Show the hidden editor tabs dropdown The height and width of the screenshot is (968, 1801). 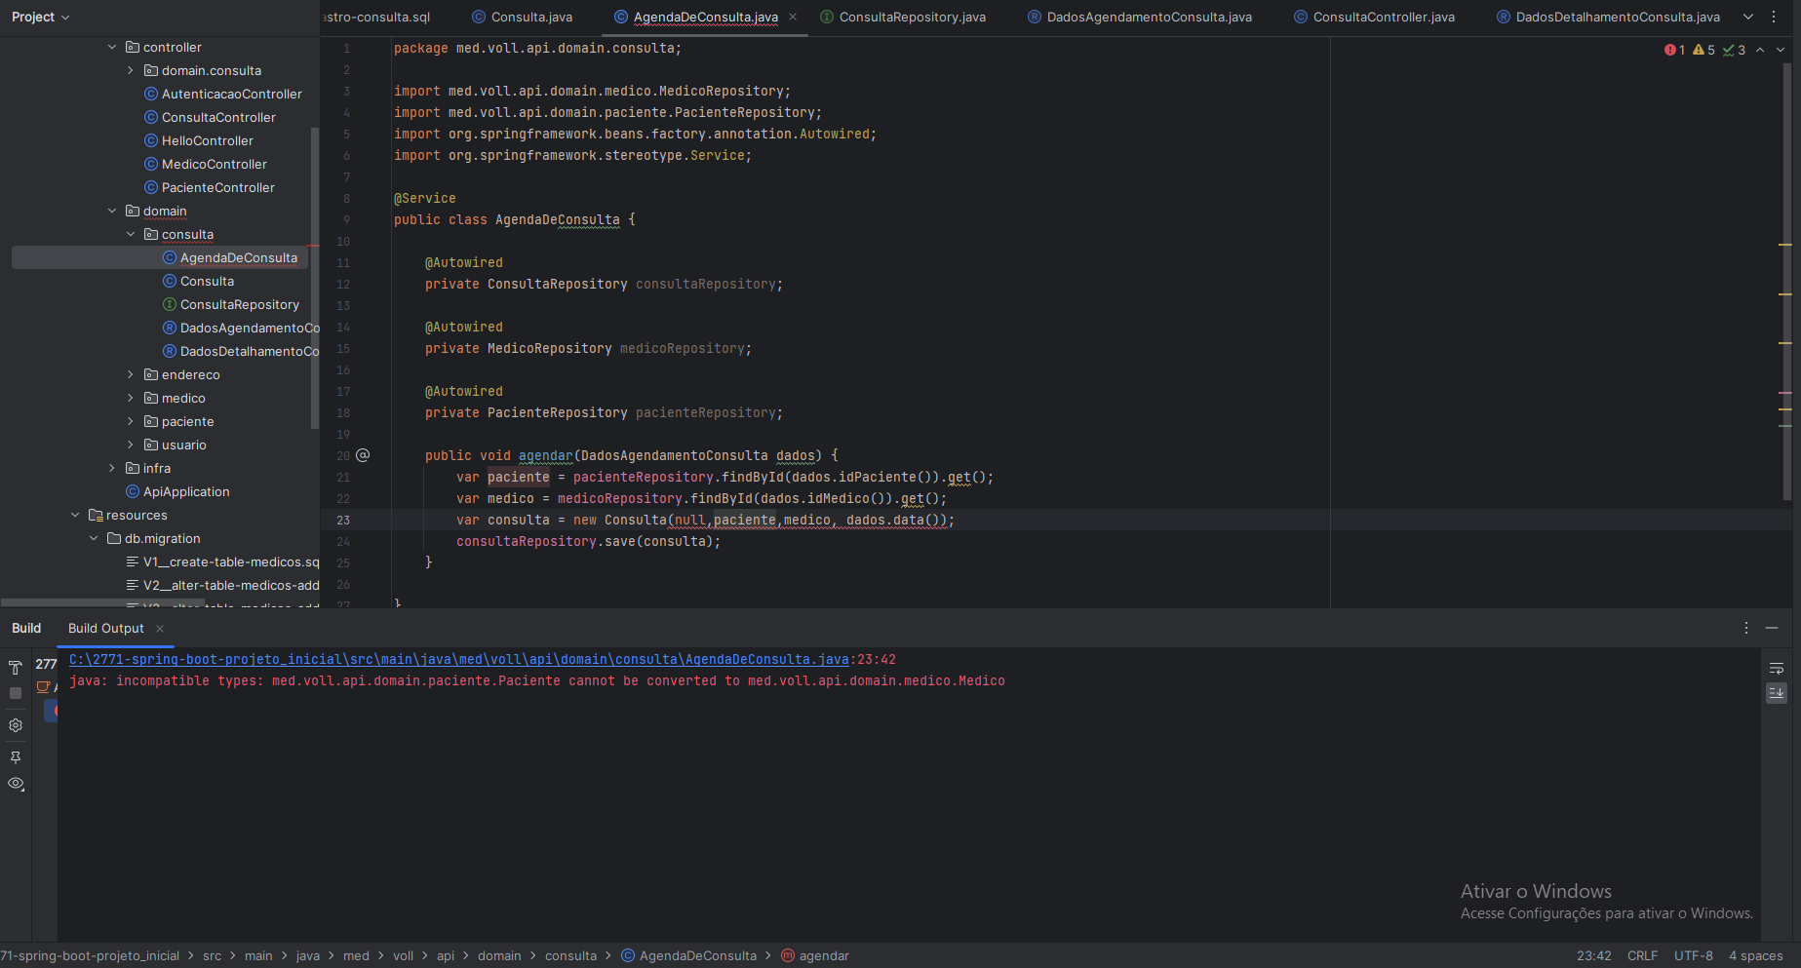[x=1748, y=17]
